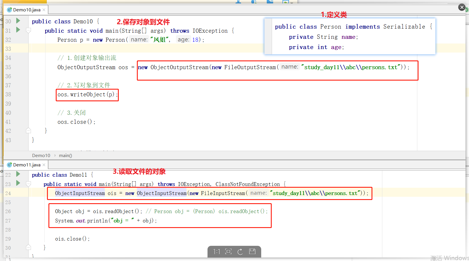
Task: Collapse fold end marker at line 30 of Demo11
Action: tap(28, 247)
